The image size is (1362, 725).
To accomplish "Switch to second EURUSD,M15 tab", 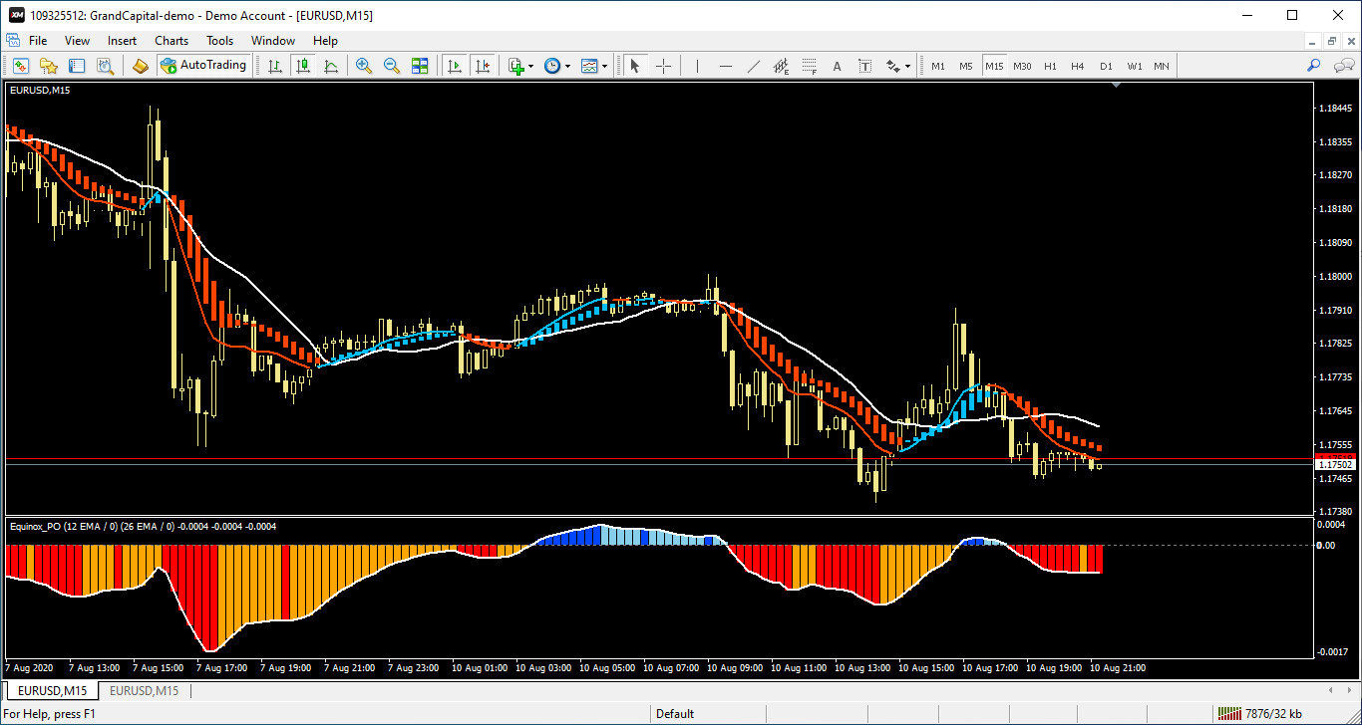I will (144, 691).
